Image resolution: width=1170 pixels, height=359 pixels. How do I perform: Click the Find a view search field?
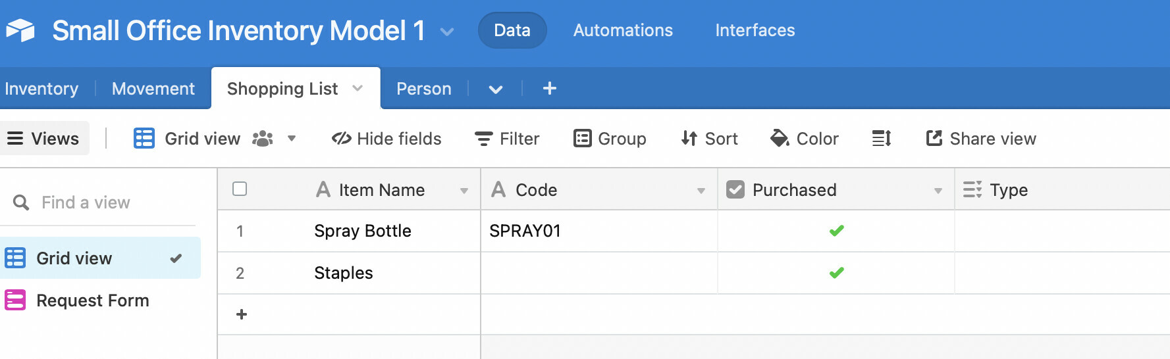(x=99, y=203)
